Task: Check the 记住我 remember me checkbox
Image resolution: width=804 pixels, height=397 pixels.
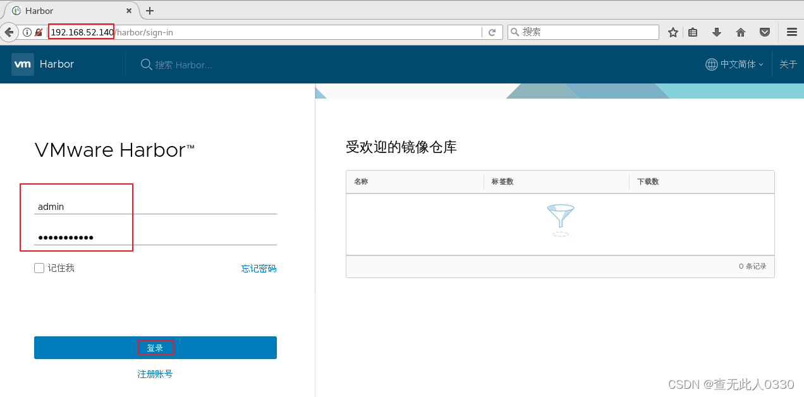Action: [39, 268]
